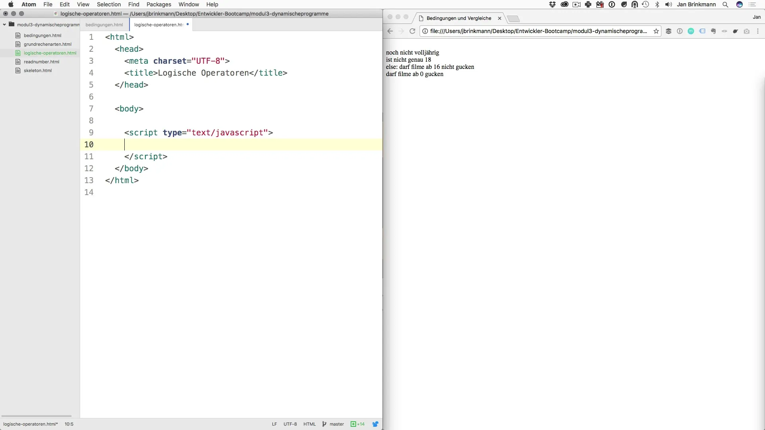Click the browser back arrow button

click(390, 31)
